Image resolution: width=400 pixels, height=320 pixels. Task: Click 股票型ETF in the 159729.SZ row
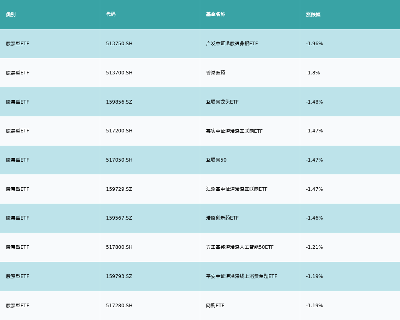click(18, 189)
